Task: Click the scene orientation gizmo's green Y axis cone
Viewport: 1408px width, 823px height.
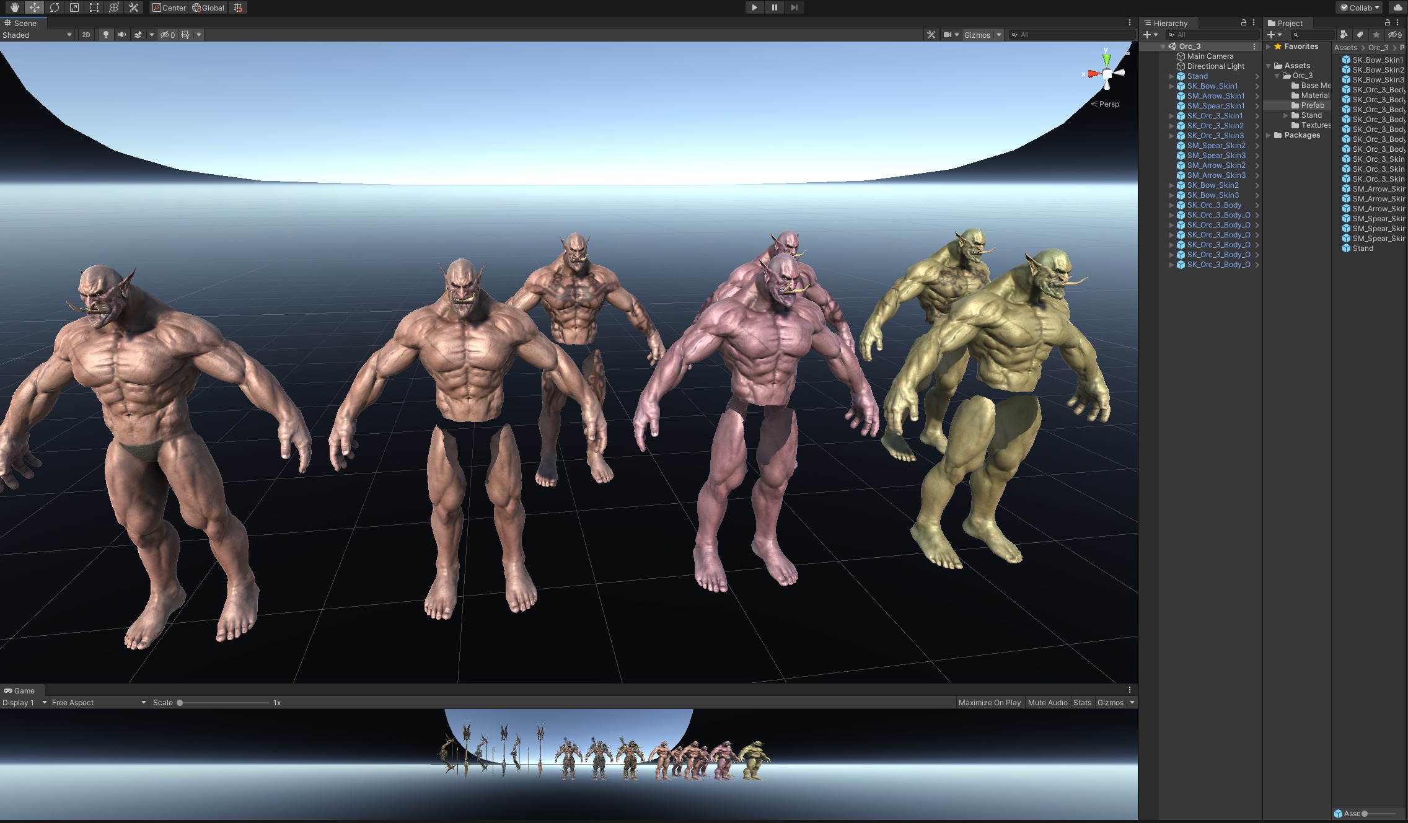Action: pos(1106,59)
